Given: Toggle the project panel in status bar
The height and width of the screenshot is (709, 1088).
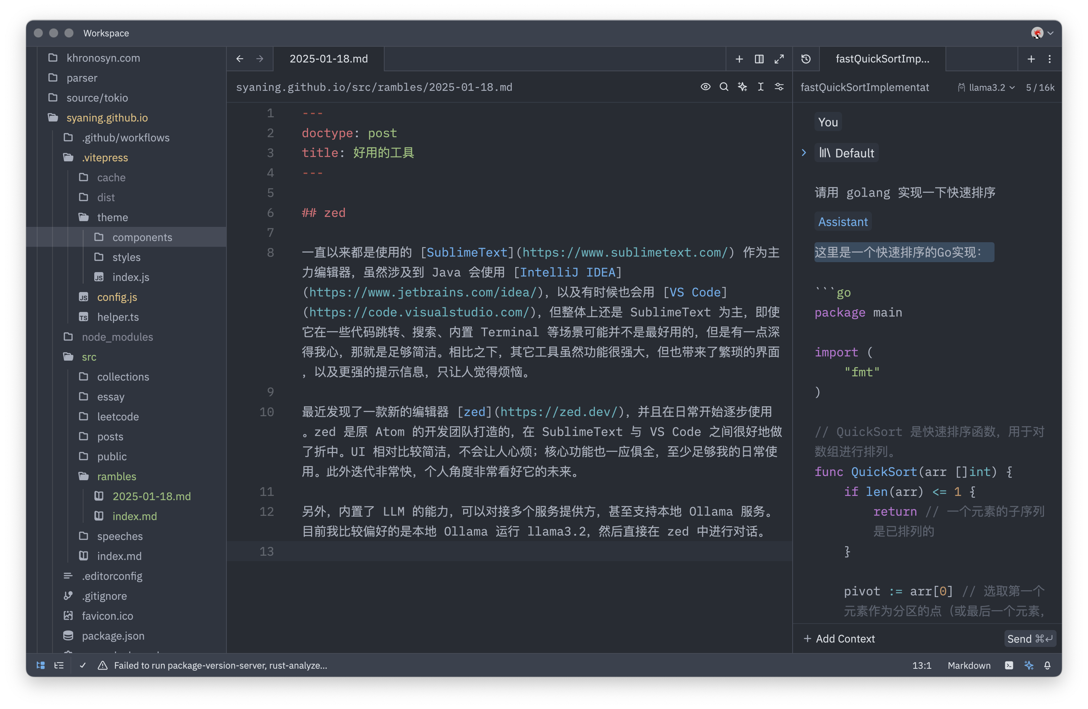Looking at the screenshot, I should 41,665.
